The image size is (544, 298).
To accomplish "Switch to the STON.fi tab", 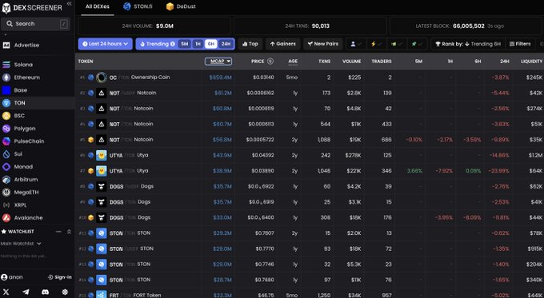I will [x=138, y=6].
